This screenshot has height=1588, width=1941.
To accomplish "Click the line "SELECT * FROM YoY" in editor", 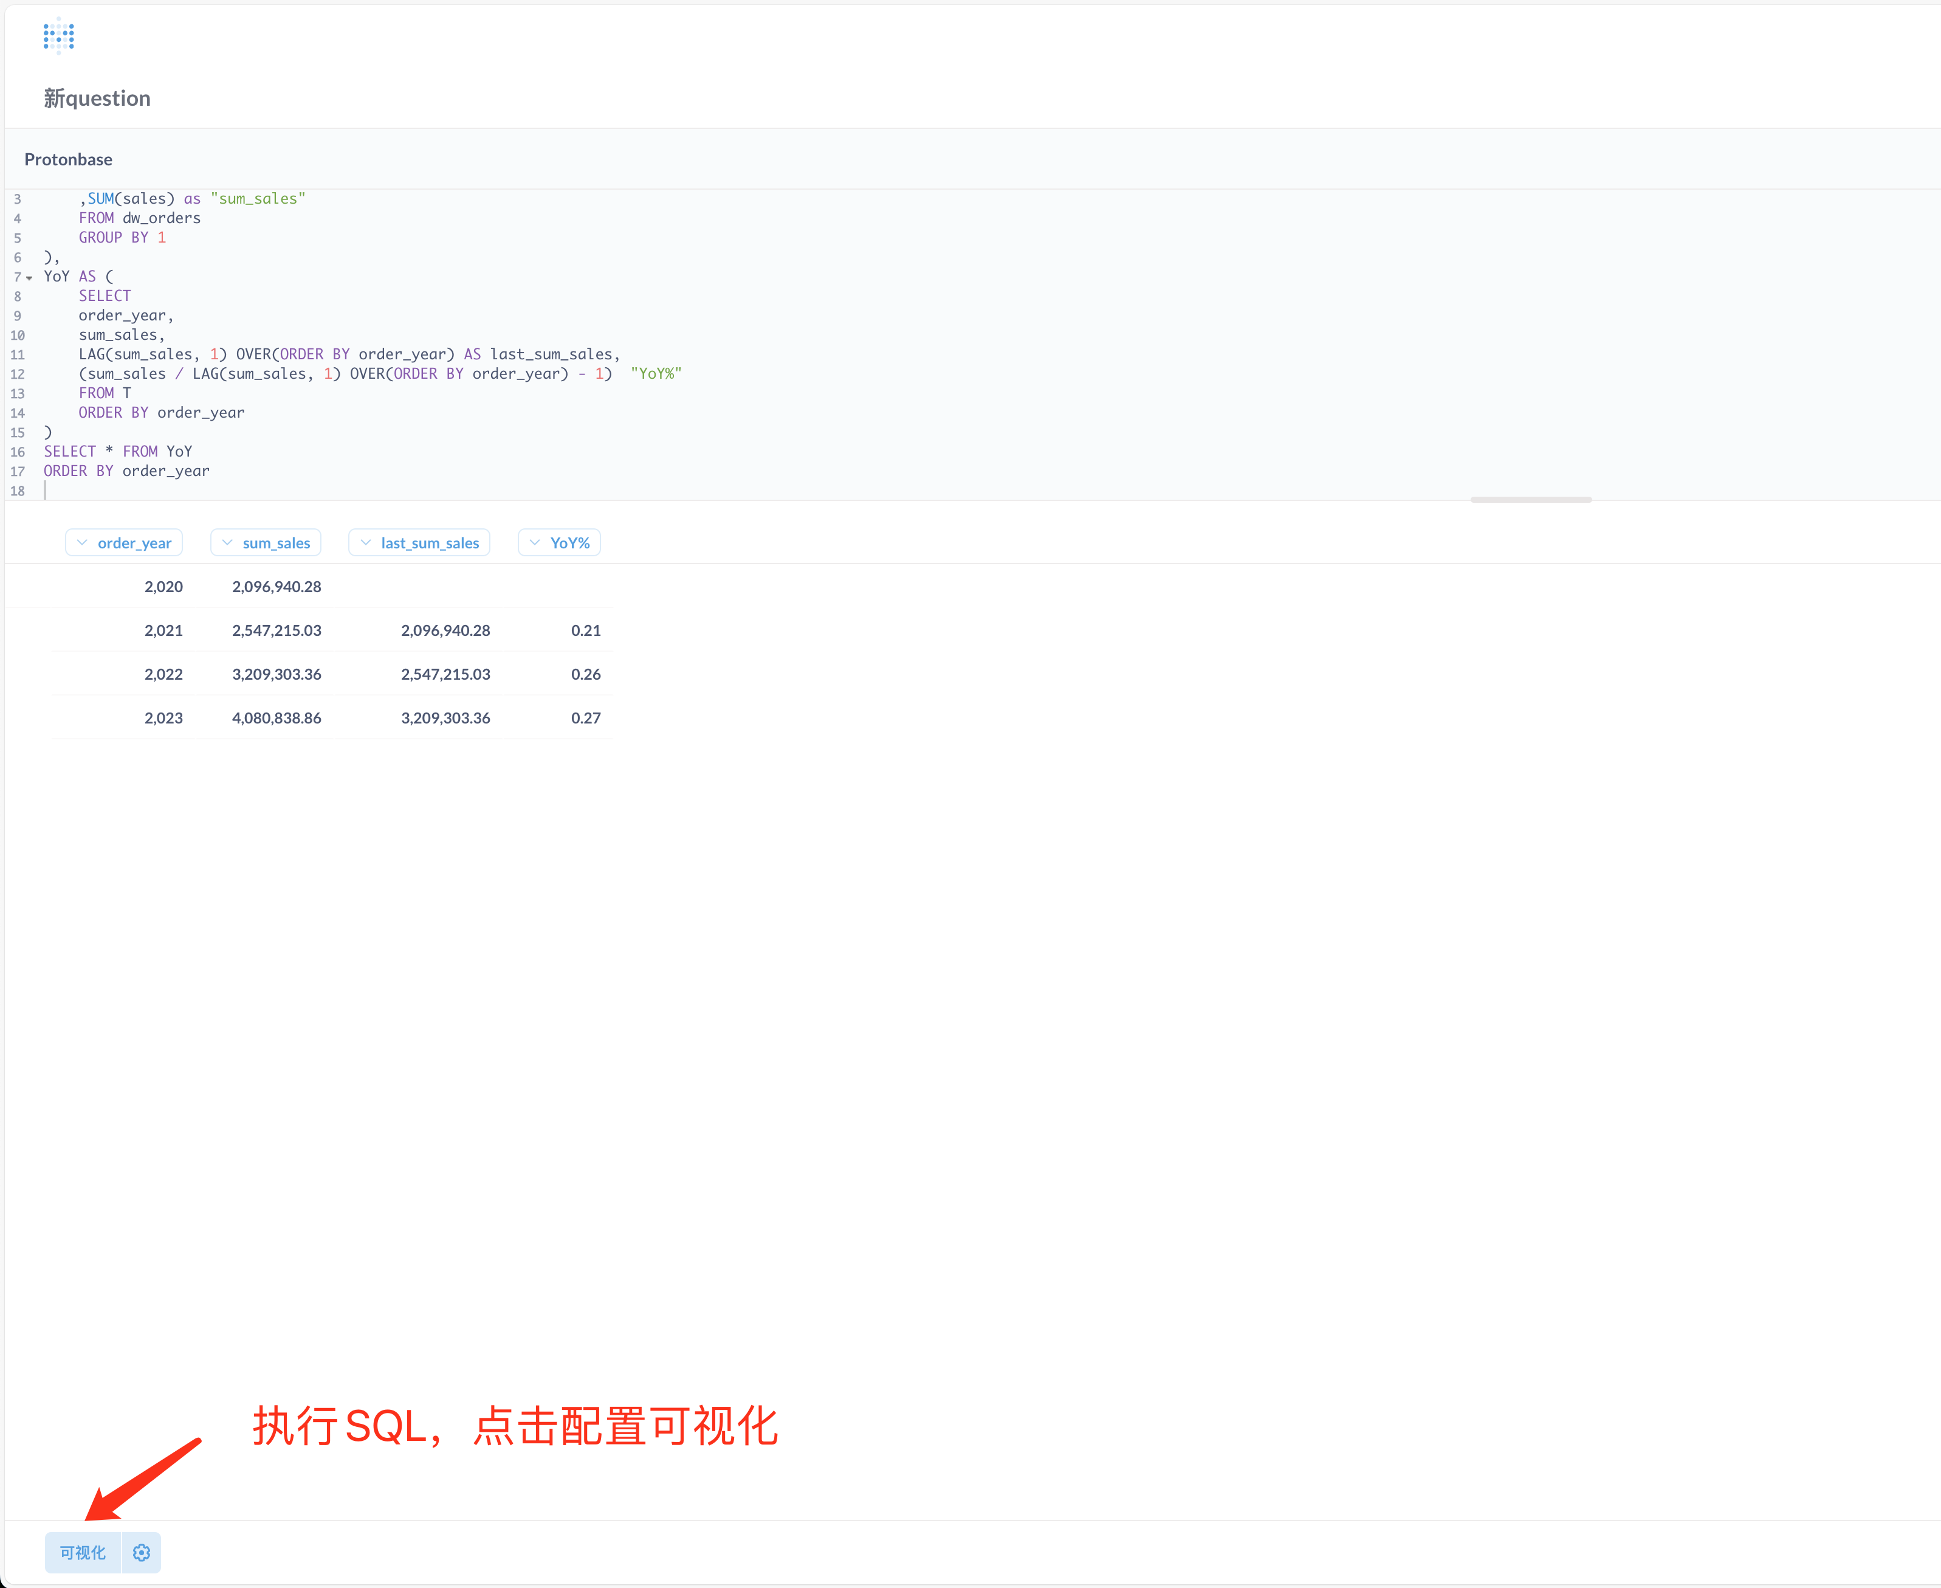I will [x=118, y=451].
